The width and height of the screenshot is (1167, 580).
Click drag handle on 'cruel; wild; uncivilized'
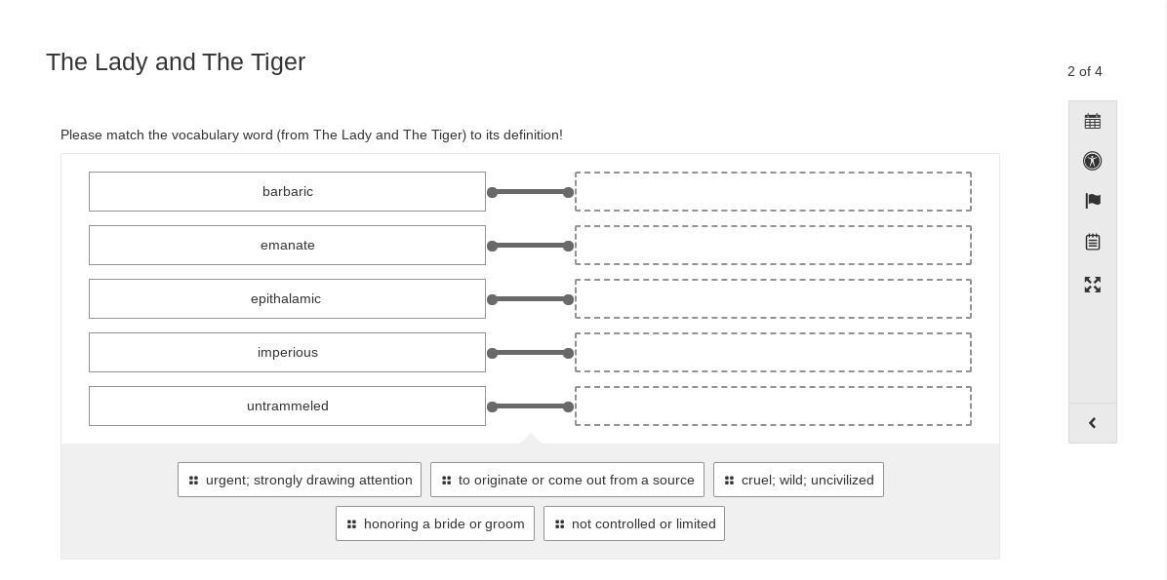729,481
